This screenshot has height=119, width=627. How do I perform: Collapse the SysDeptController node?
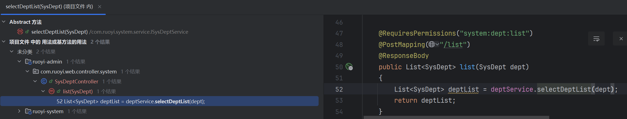35,81
